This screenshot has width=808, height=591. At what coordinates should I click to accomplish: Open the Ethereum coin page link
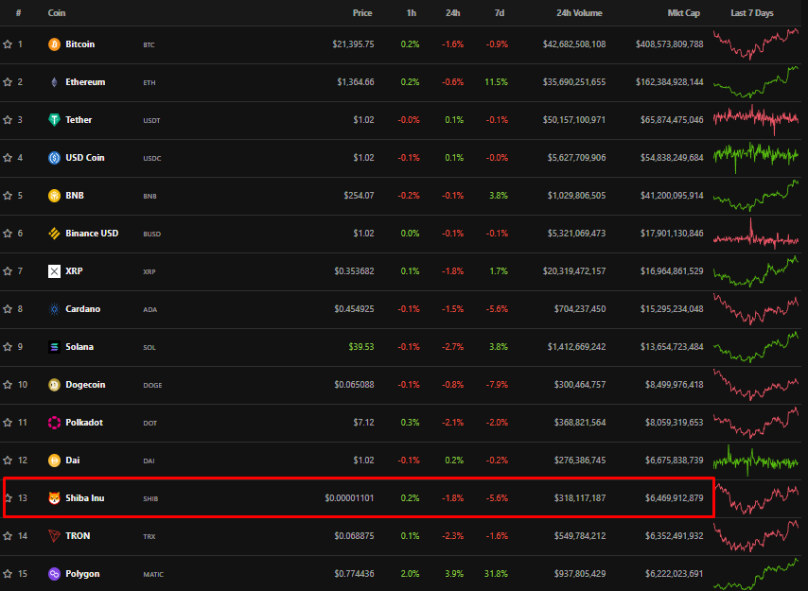(85, 82)
